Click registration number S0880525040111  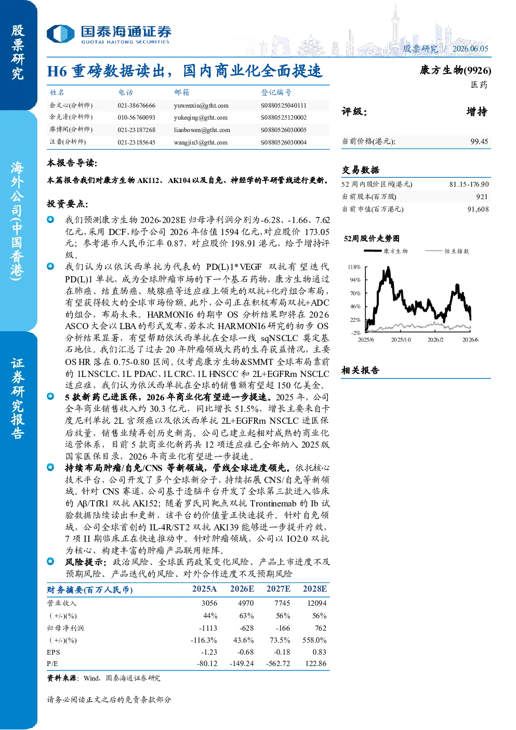(x=284, y=106)
